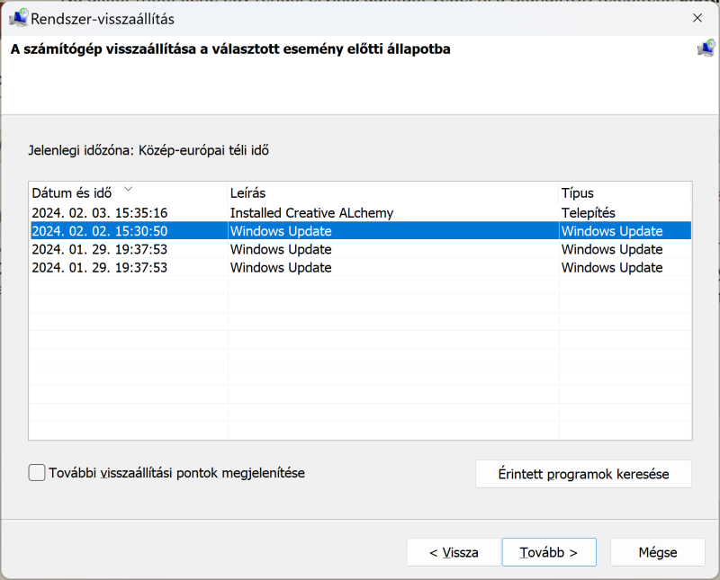Click Érintett programok keresése button
This screenshot has width=720, height=580.
[583, 474]
